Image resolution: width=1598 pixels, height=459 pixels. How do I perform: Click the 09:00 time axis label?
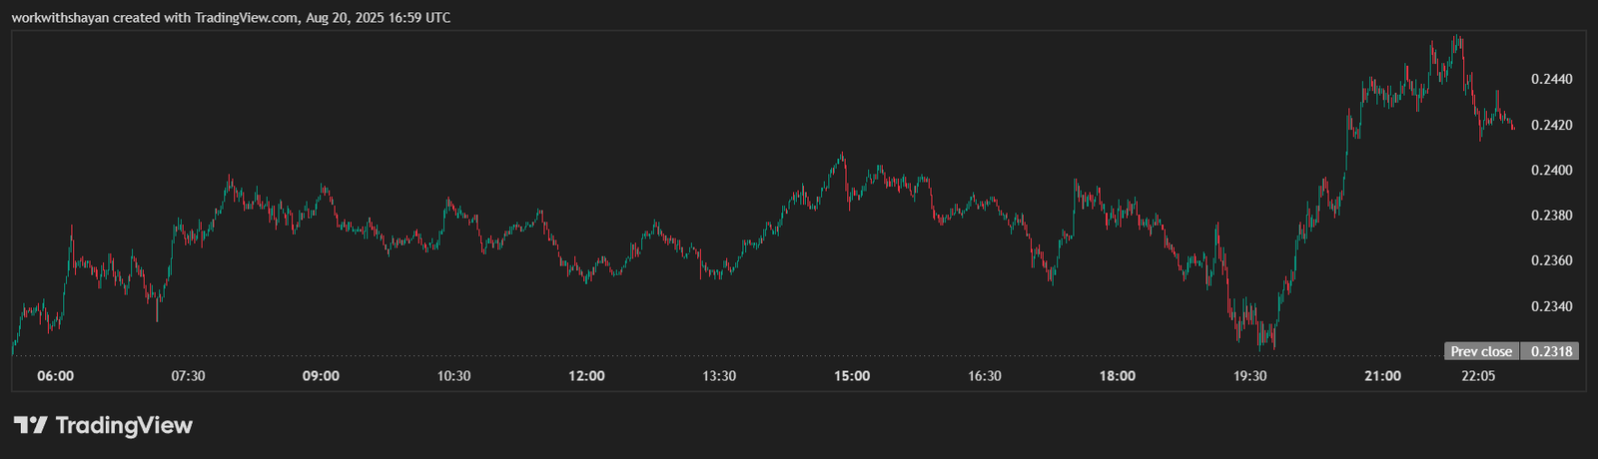tap(321, 376)
